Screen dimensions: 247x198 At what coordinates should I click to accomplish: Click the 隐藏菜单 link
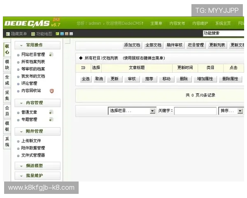[19, 34]
